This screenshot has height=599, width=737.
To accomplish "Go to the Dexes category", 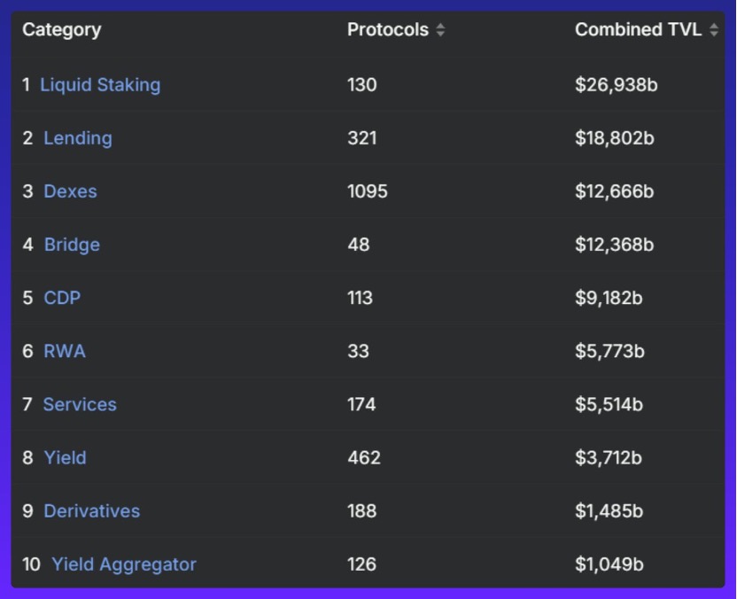I will click(x=70, y=191).
